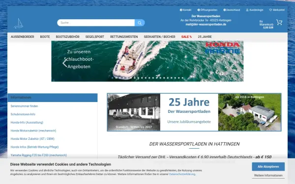Open the AUSSENBORDER menu
Image resolution: width=295 pixels, height=184 pixels.
click(x=23, y=37)
